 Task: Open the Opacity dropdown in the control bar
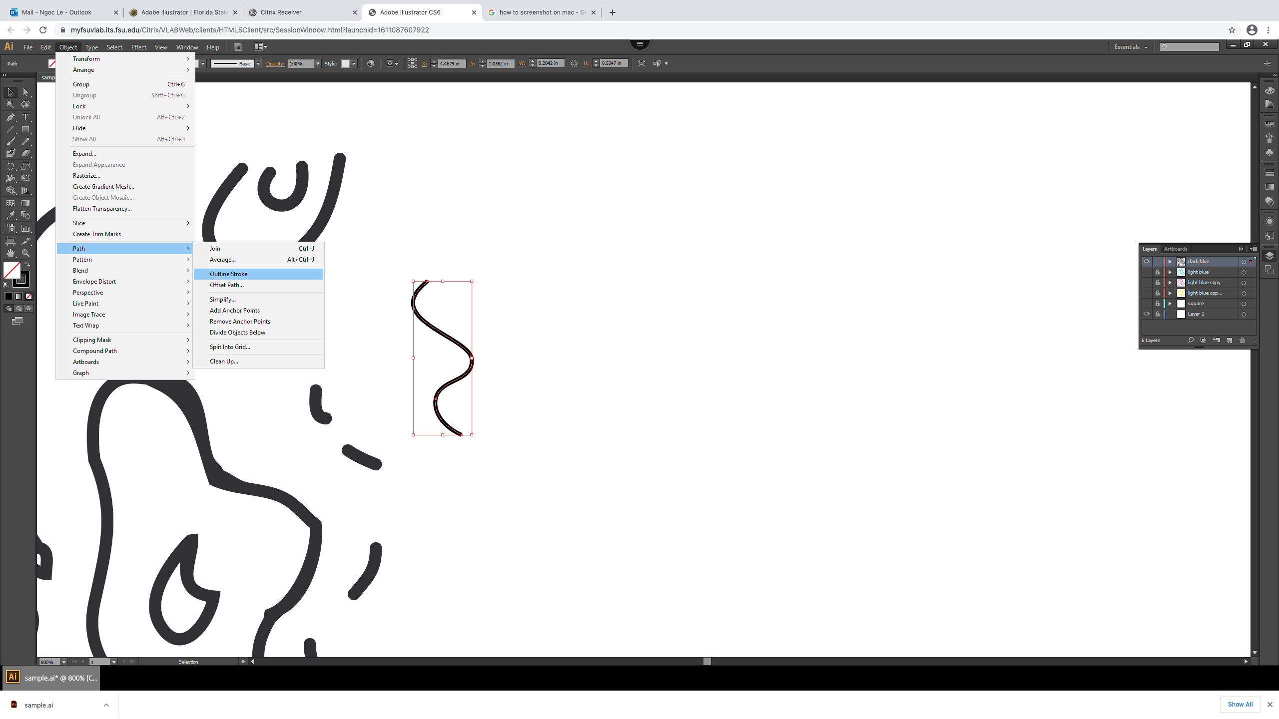317,63
